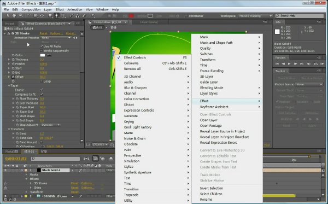
Task: Open the Animation Presets dropdown
Action: [56, 38]
